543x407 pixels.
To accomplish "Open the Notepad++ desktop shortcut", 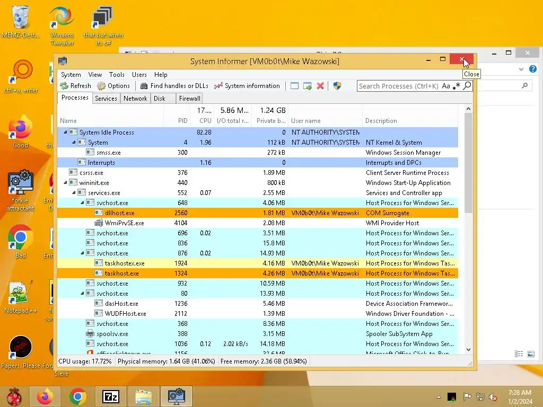I will pyautogui.click(x=21, y=297).
